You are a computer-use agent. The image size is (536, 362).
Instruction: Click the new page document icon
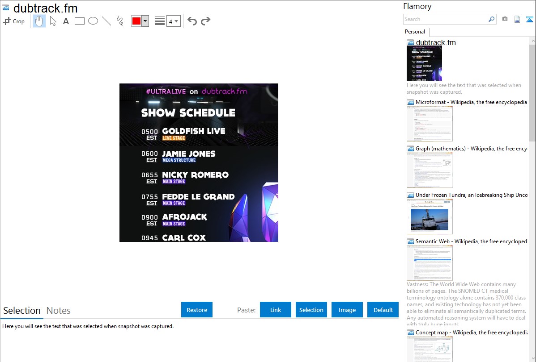(x=517, y=20)
